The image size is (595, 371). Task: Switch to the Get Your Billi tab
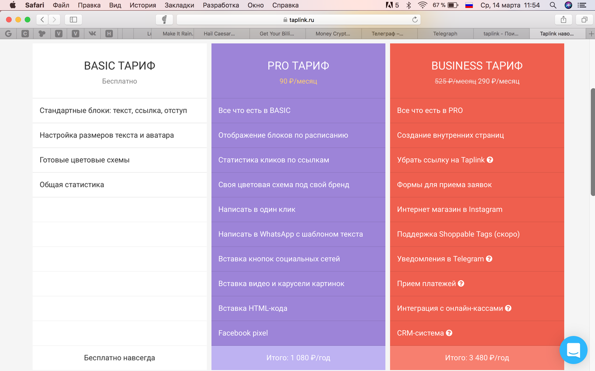(x=277, y=34)
